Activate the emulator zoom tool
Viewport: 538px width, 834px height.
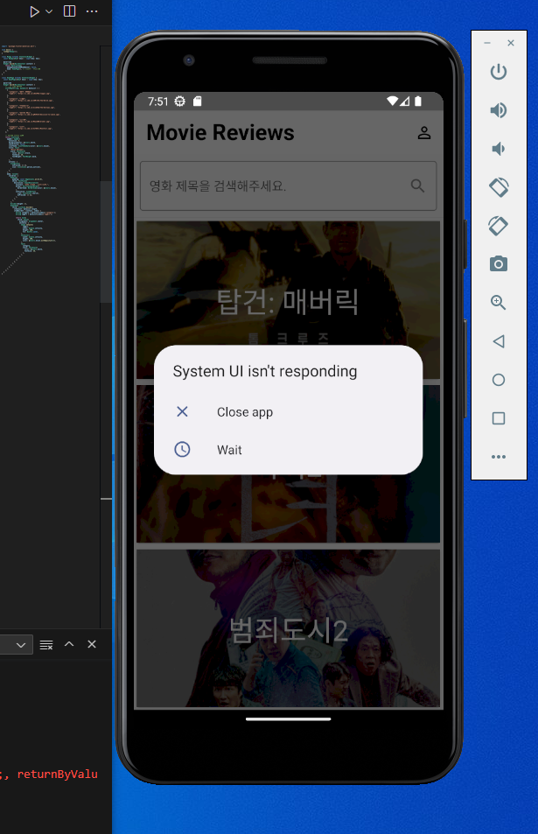click(498, 302)
